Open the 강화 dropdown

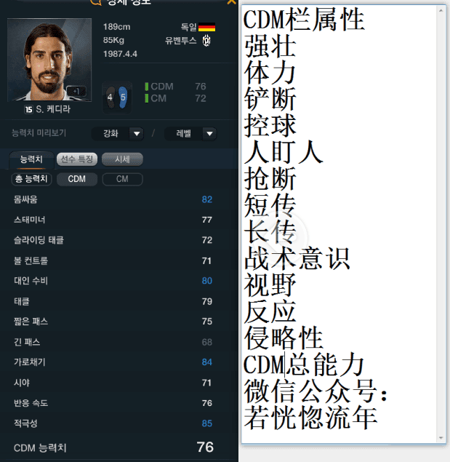point(118,133)
